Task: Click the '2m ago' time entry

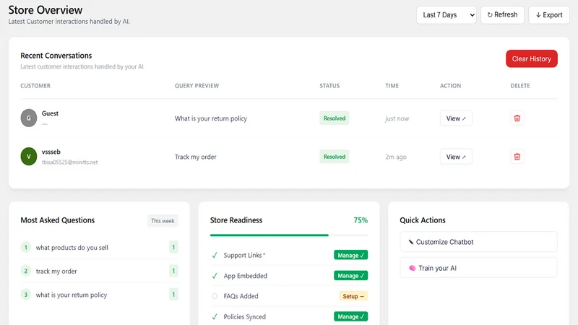Action: [x=396, y=157]
